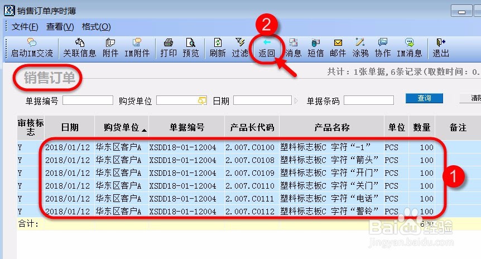
Task: Click the 合计: total row label
Action: pos(28,224)
